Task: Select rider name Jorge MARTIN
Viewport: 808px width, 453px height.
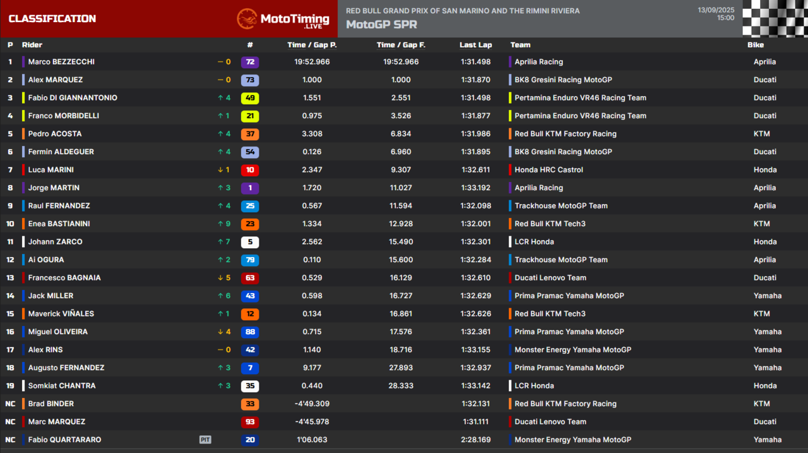Action: pos(54,188)
